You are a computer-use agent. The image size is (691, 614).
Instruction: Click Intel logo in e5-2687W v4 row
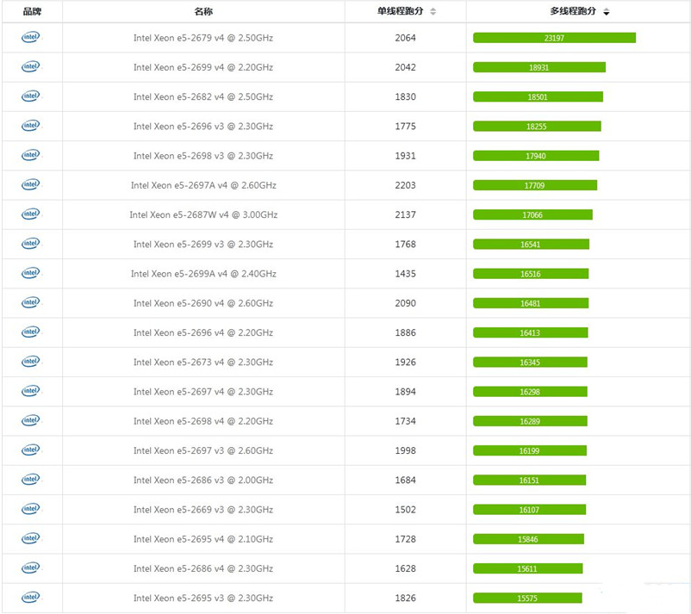[x=31, y=214]
